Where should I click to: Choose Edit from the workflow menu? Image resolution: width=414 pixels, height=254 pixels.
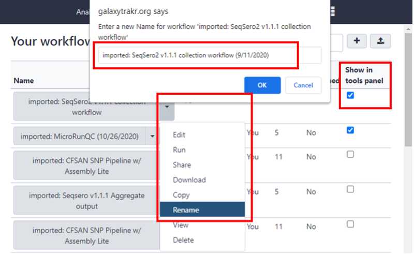[x=179, y=135]
